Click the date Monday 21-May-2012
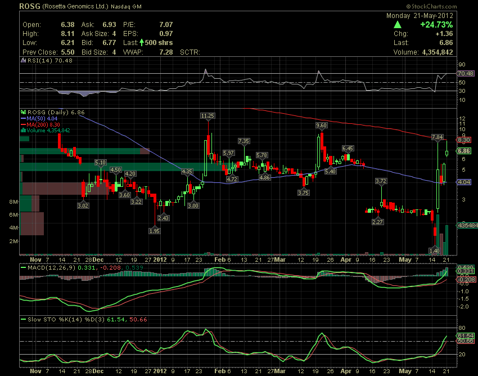Image resolution: width=478 pixels, height=376 pixels. pyautogui.click(x=420, y=16)
